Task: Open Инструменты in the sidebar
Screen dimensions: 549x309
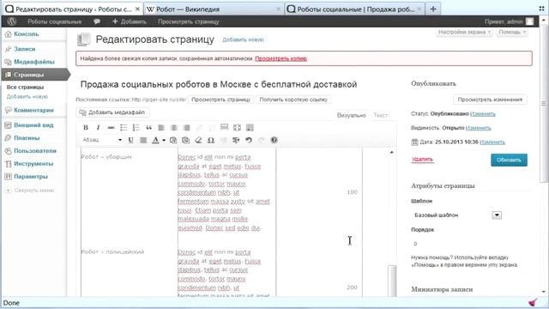Action: click(x=33, y=164)
